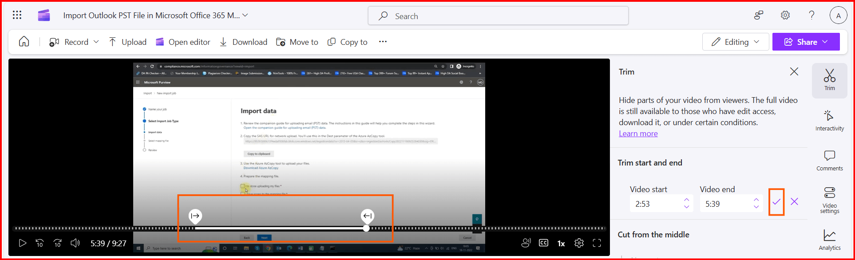Cancel trim with the purple X
This screenshot has width=855, height=260.
(x=794, y=201)
